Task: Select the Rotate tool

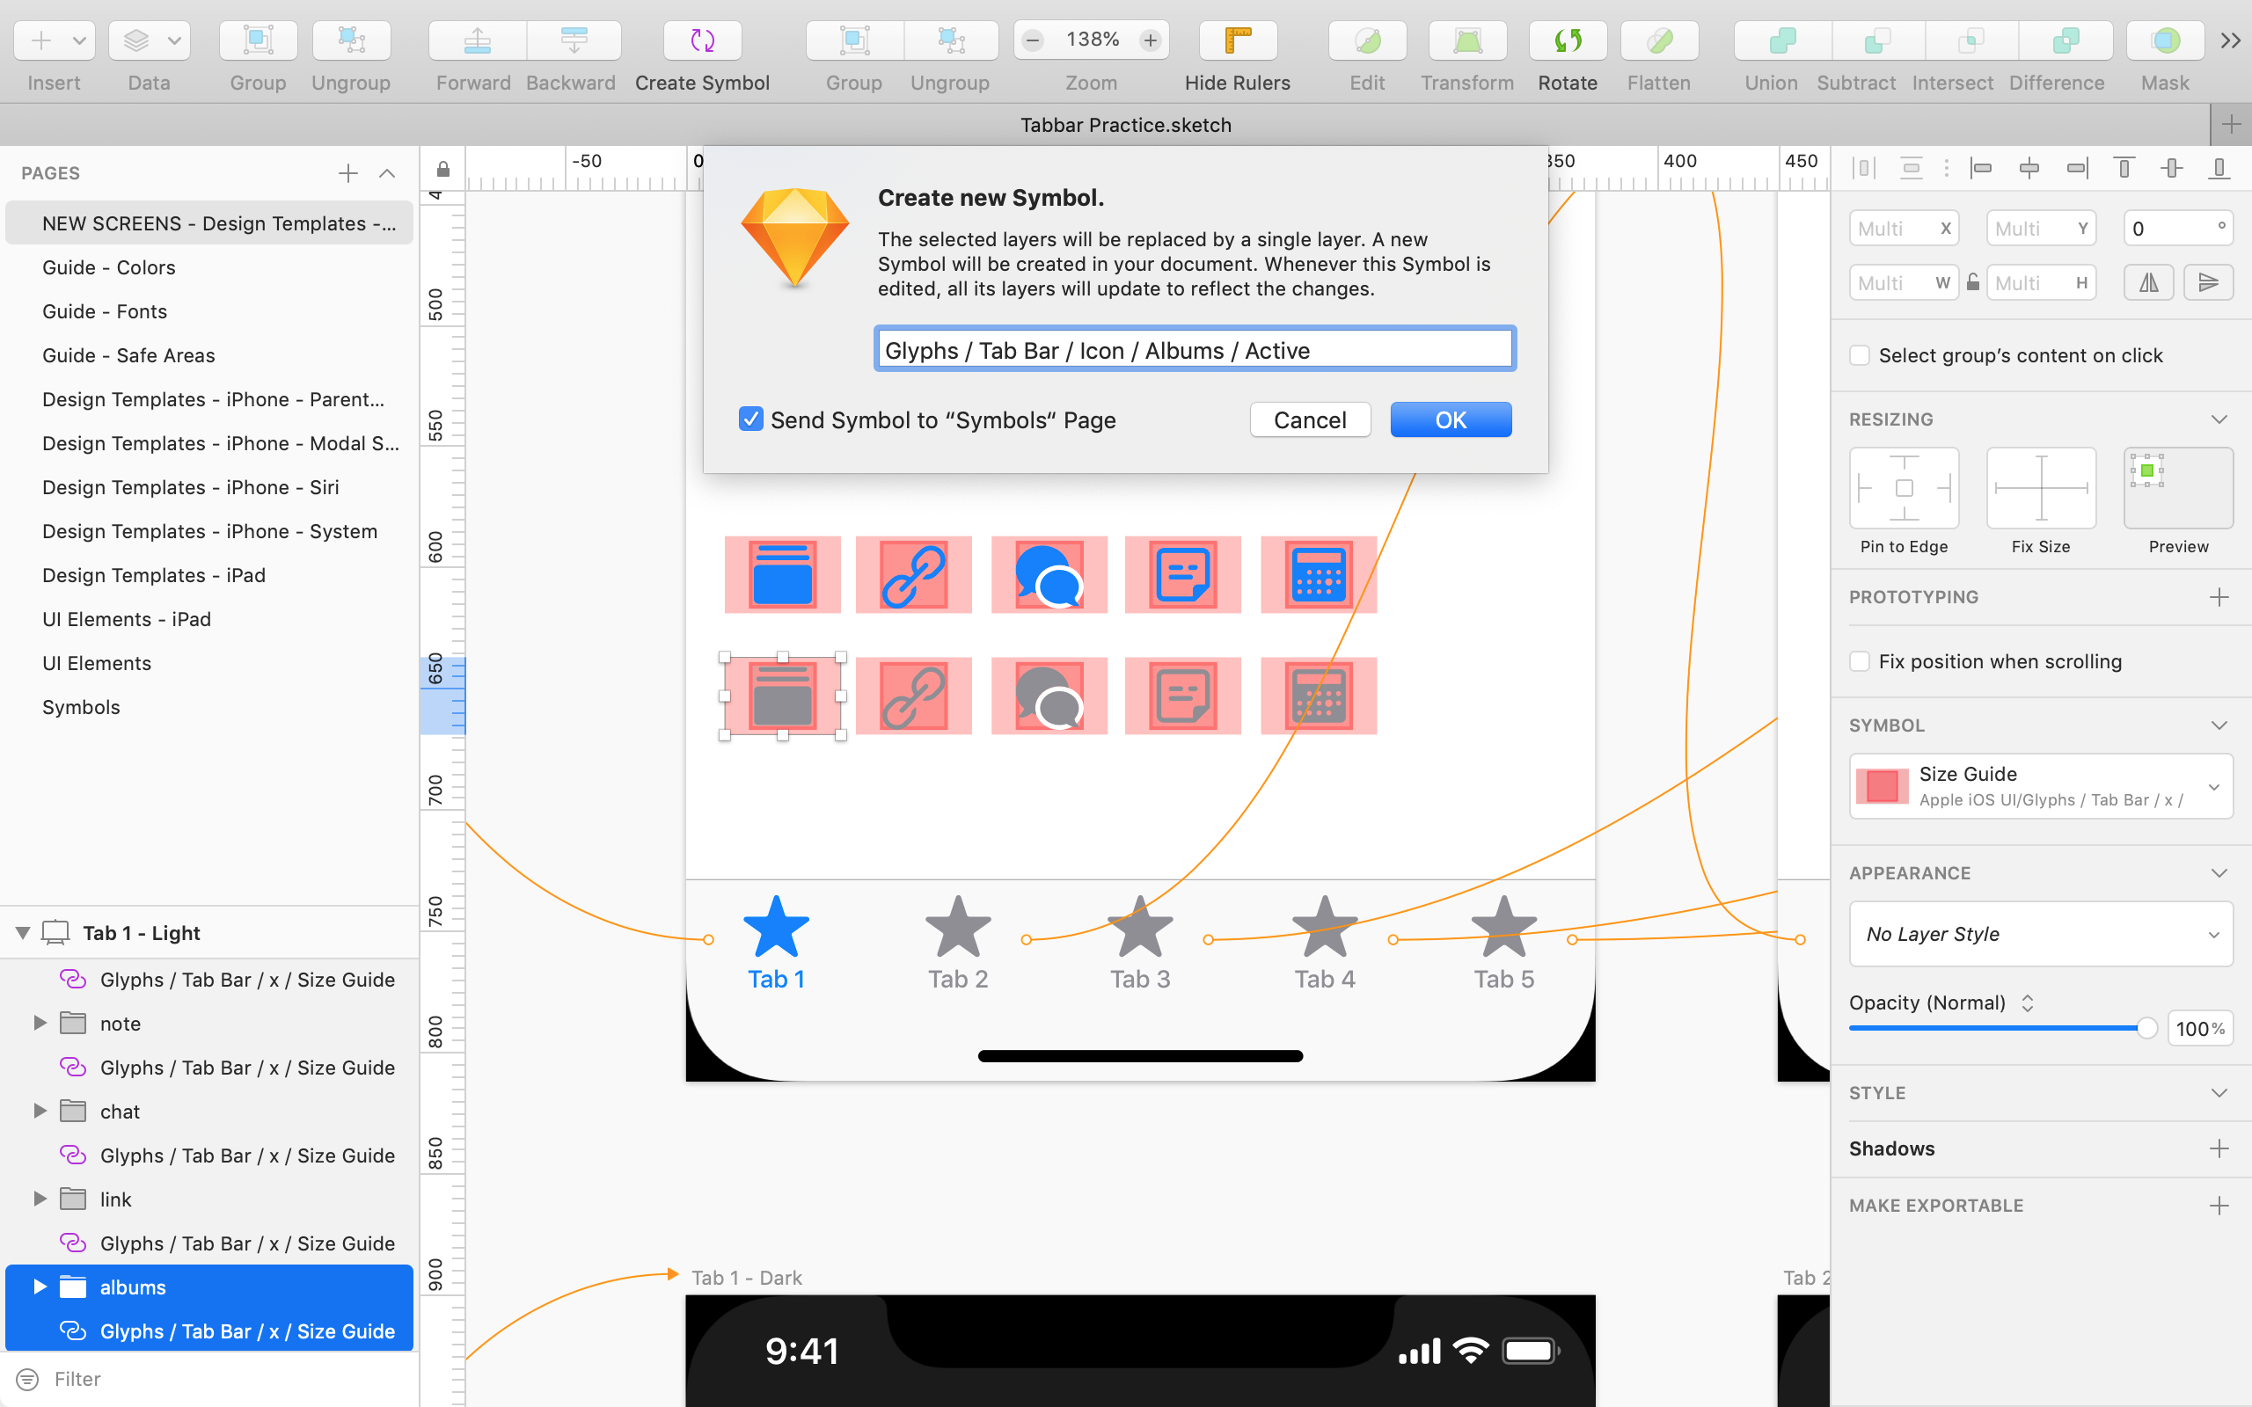Action: [1566, 40]
